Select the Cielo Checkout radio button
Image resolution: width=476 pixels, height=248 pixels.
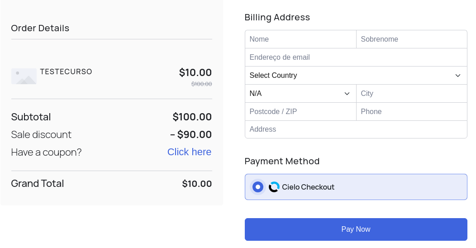click(x=258, y=187)
